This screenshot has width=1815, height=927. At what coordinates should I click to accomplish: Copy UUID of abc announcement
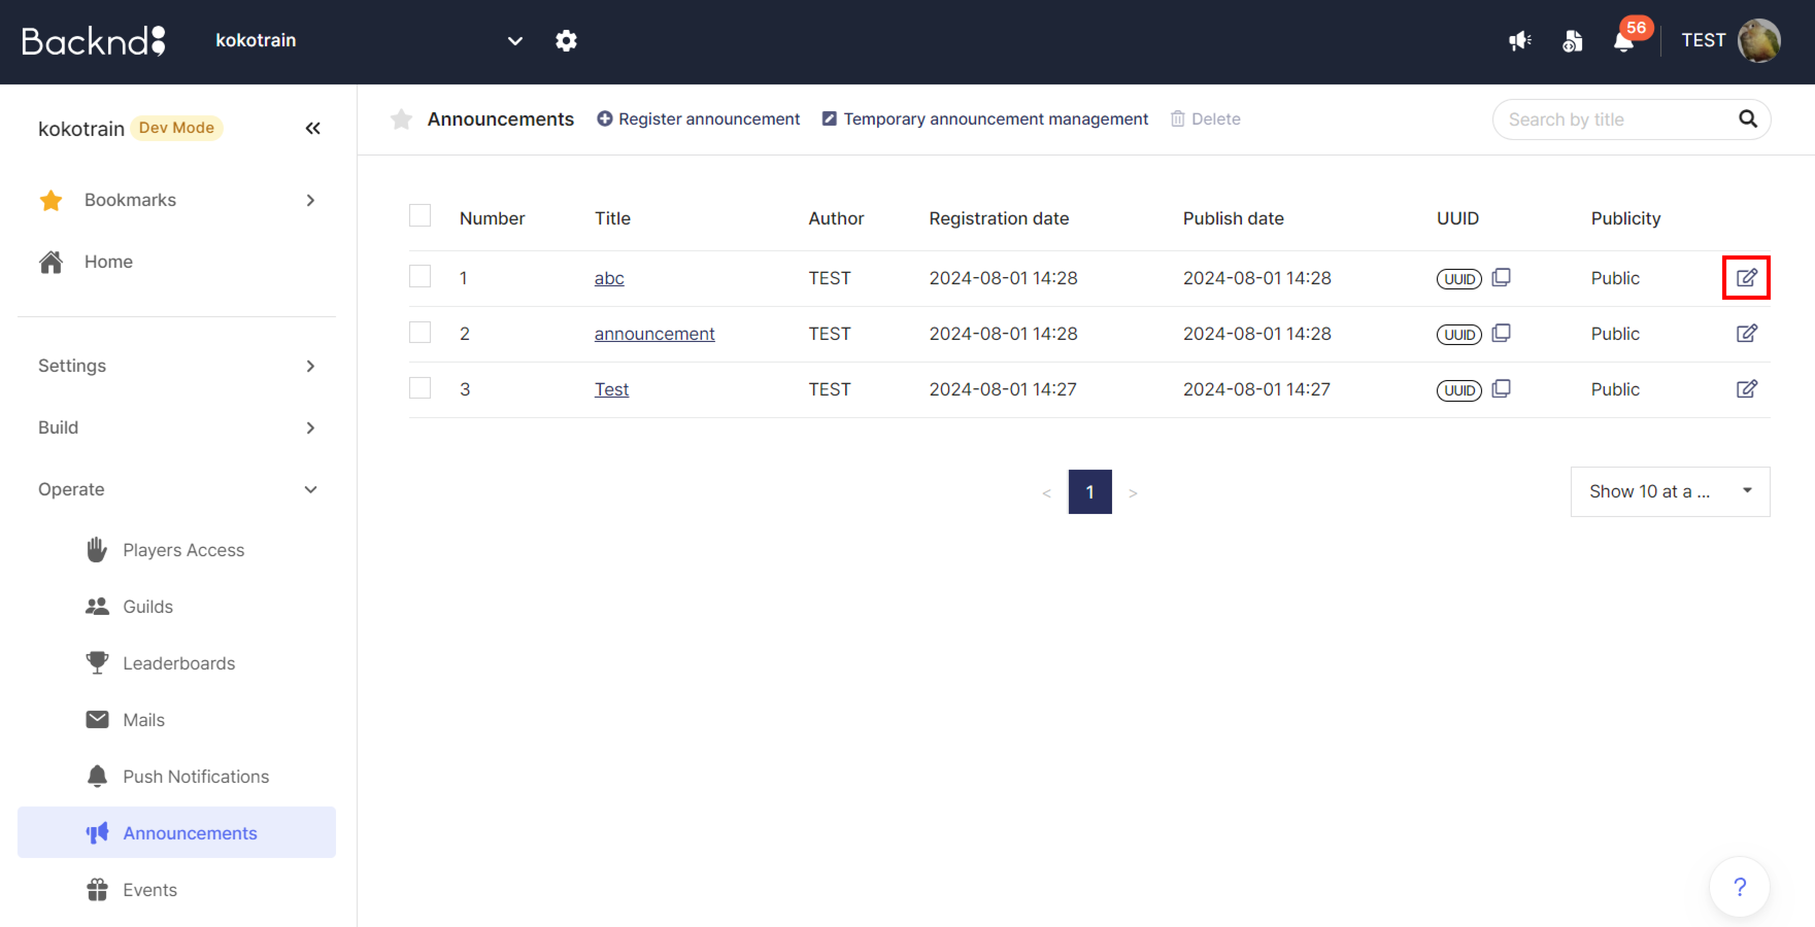[x=1501, y=277]
